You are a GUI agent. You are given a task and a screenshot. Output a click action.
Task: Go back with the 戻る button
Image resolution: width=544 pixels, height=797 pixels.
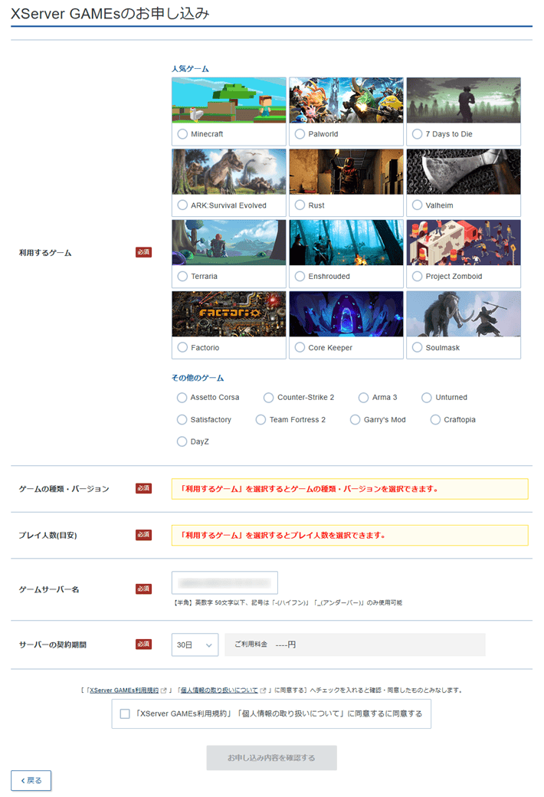(31, 781)
